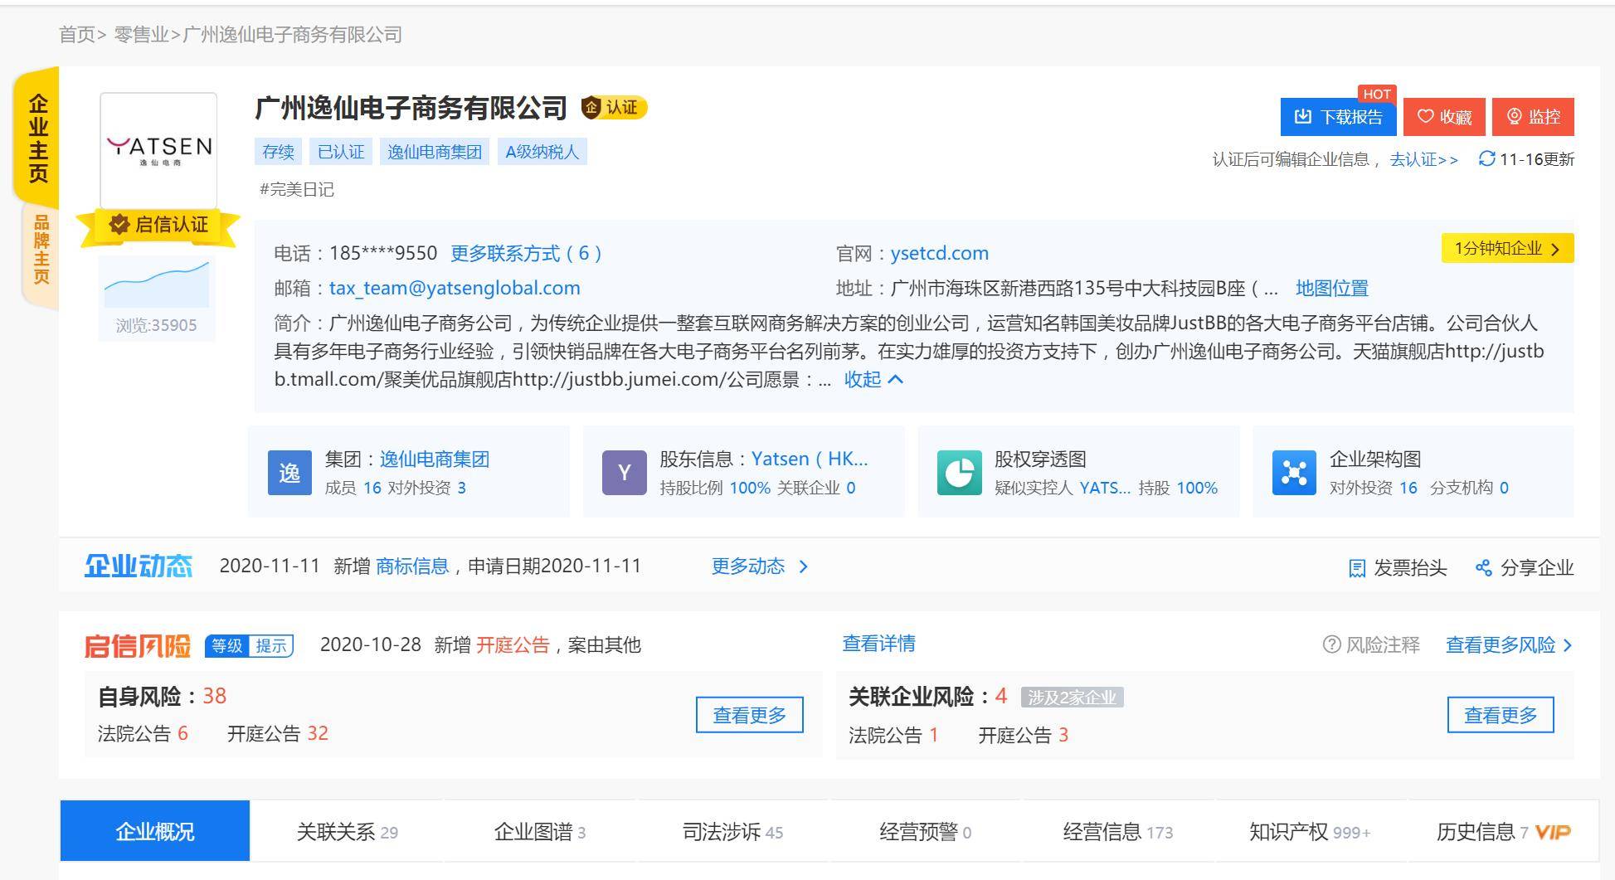Click the 关联企业风险 count 4

(1001, 696)
